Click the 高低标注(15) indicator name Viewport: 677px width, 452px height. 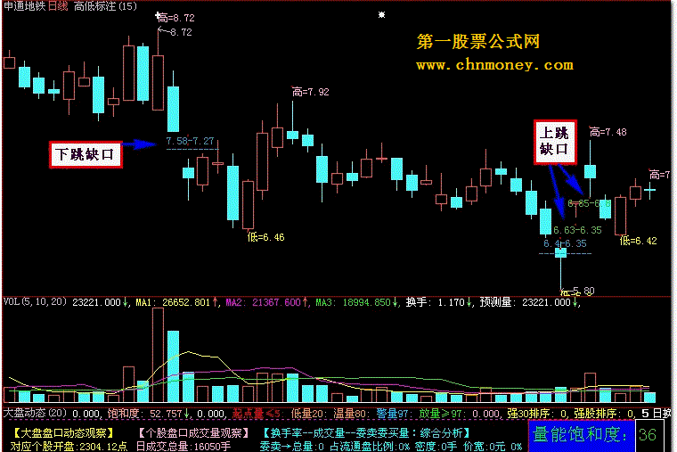click(x=105, y=6)
